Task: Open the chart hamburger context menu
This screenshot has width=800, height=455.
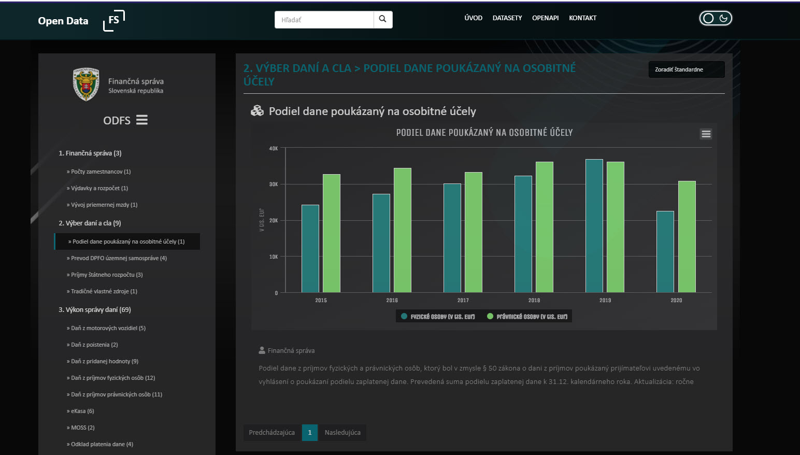Action: [x=706, y=134]
